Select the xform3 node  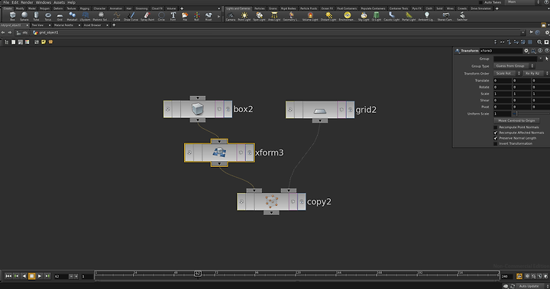click(x=219, y=153)
